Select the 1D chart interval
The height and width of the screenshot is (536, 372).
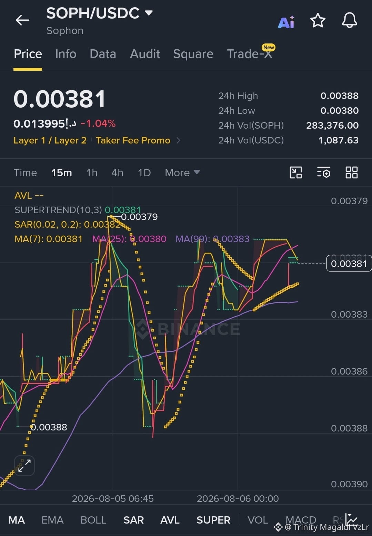coord(144,172)
